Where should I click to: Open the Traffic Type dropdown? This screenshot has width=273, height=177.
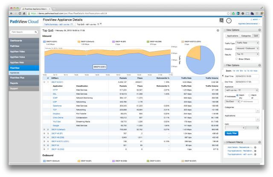click(x=247, y=43)
